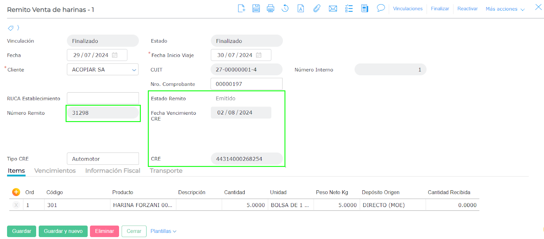Click the tag label icon
The width and height of the screenshot is (544, 239).
tap(11, 28)
